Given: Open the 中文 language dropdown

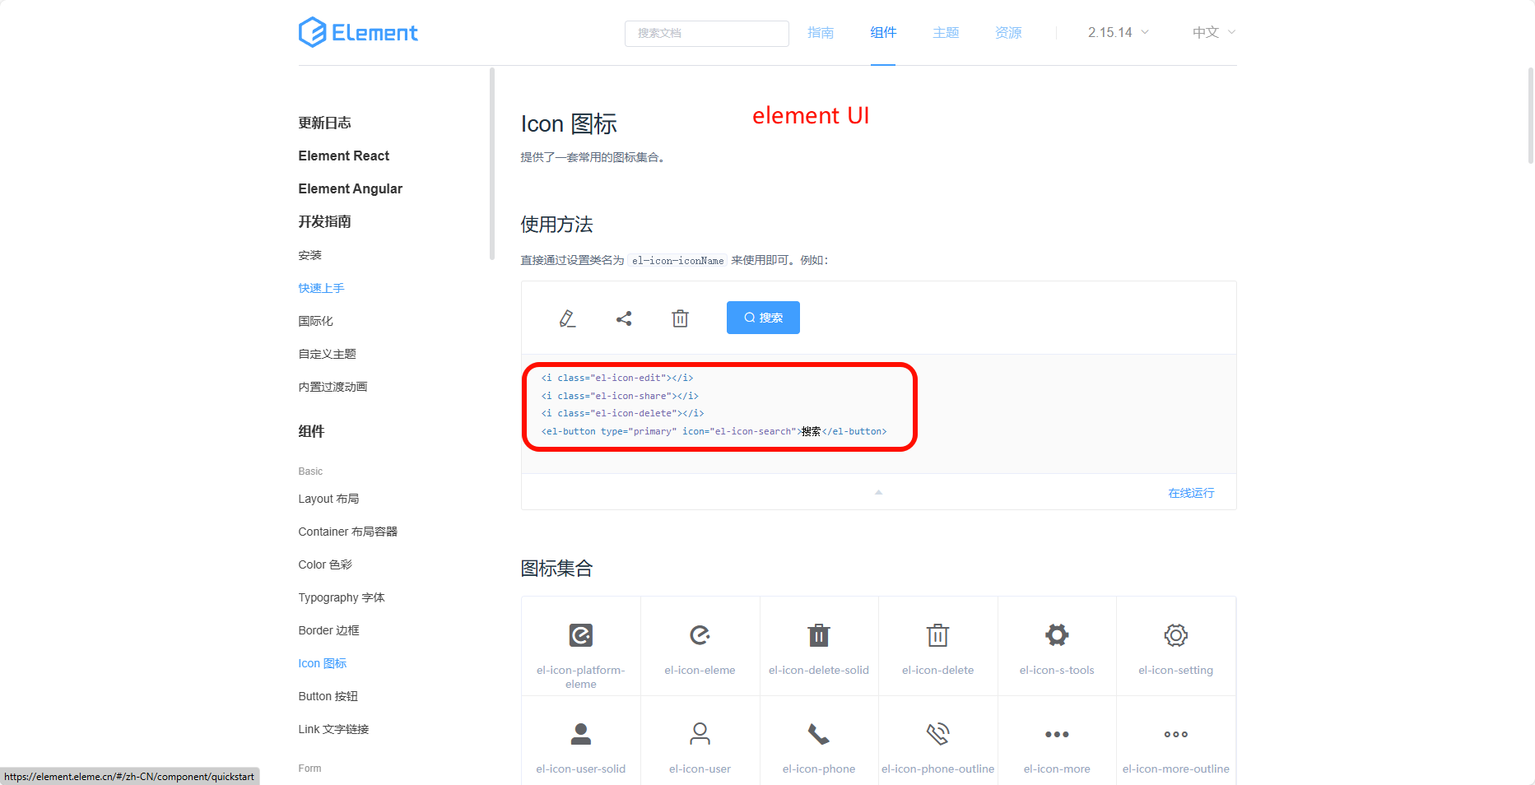Looking at the screenshot, I should (1214, 32).
